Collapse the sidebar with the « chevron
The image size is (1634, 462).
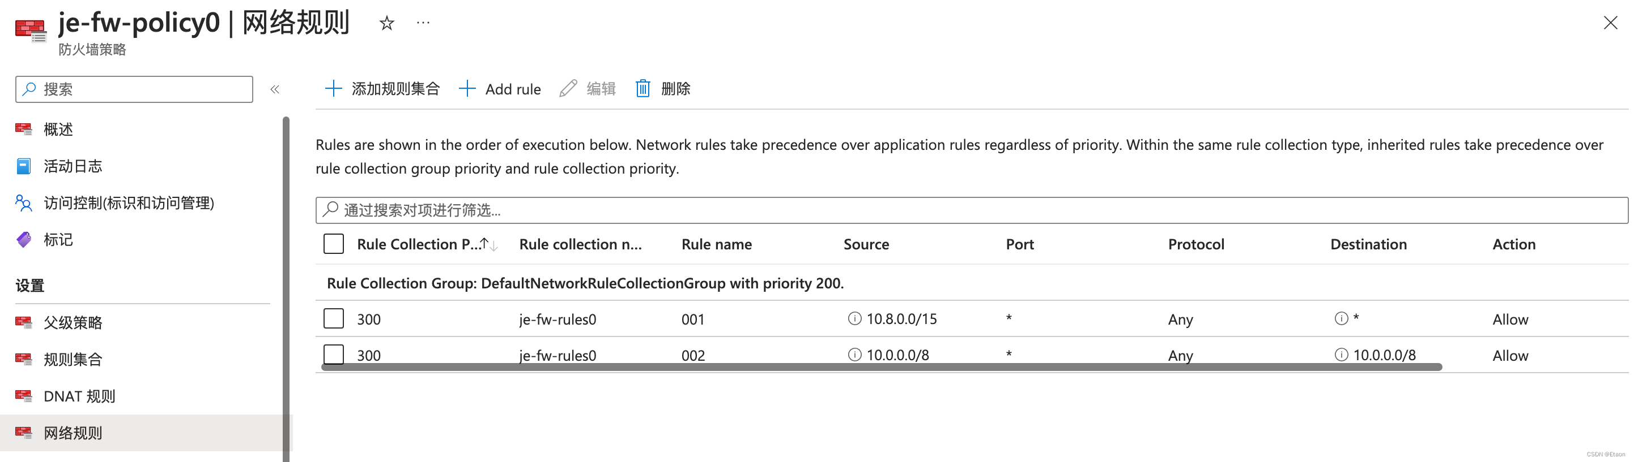click(275, 89)
